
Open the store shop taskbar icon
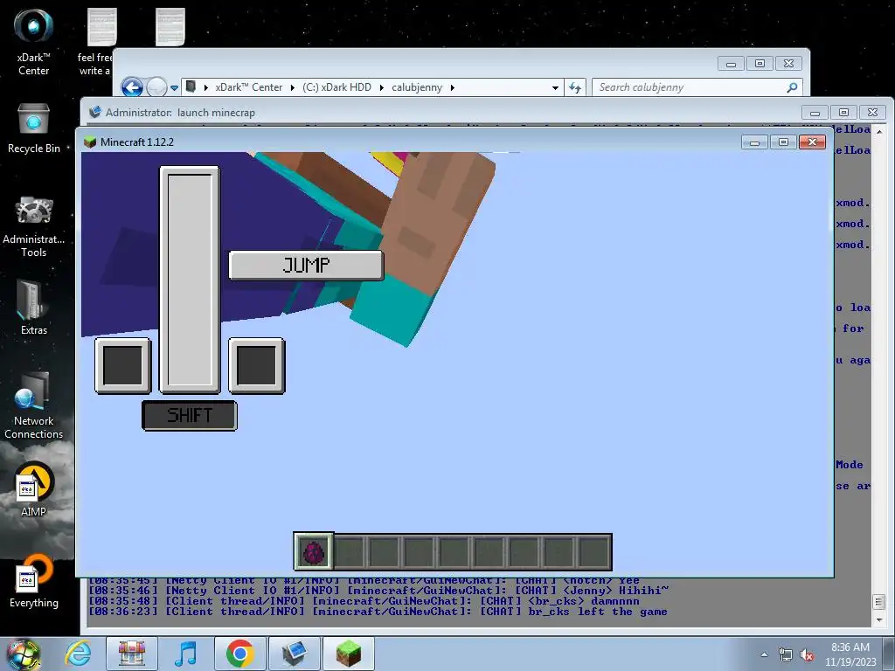132,654
